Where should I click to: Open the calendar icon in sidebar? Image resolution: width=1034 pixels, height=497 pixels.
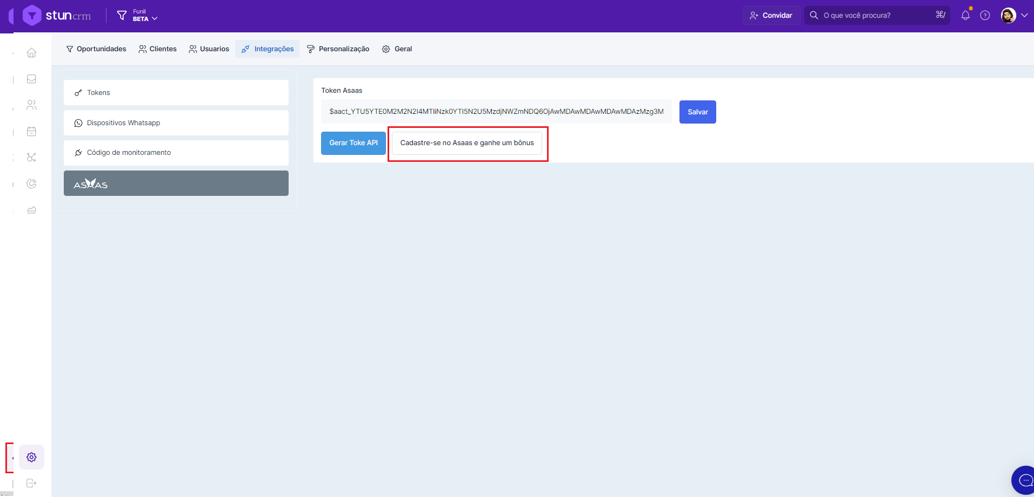tap(31, 132)
